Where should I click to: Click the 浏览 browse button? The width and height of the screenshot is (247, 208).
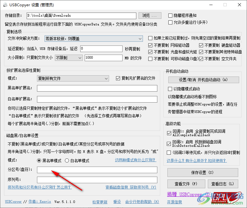(x=150, y=15)
